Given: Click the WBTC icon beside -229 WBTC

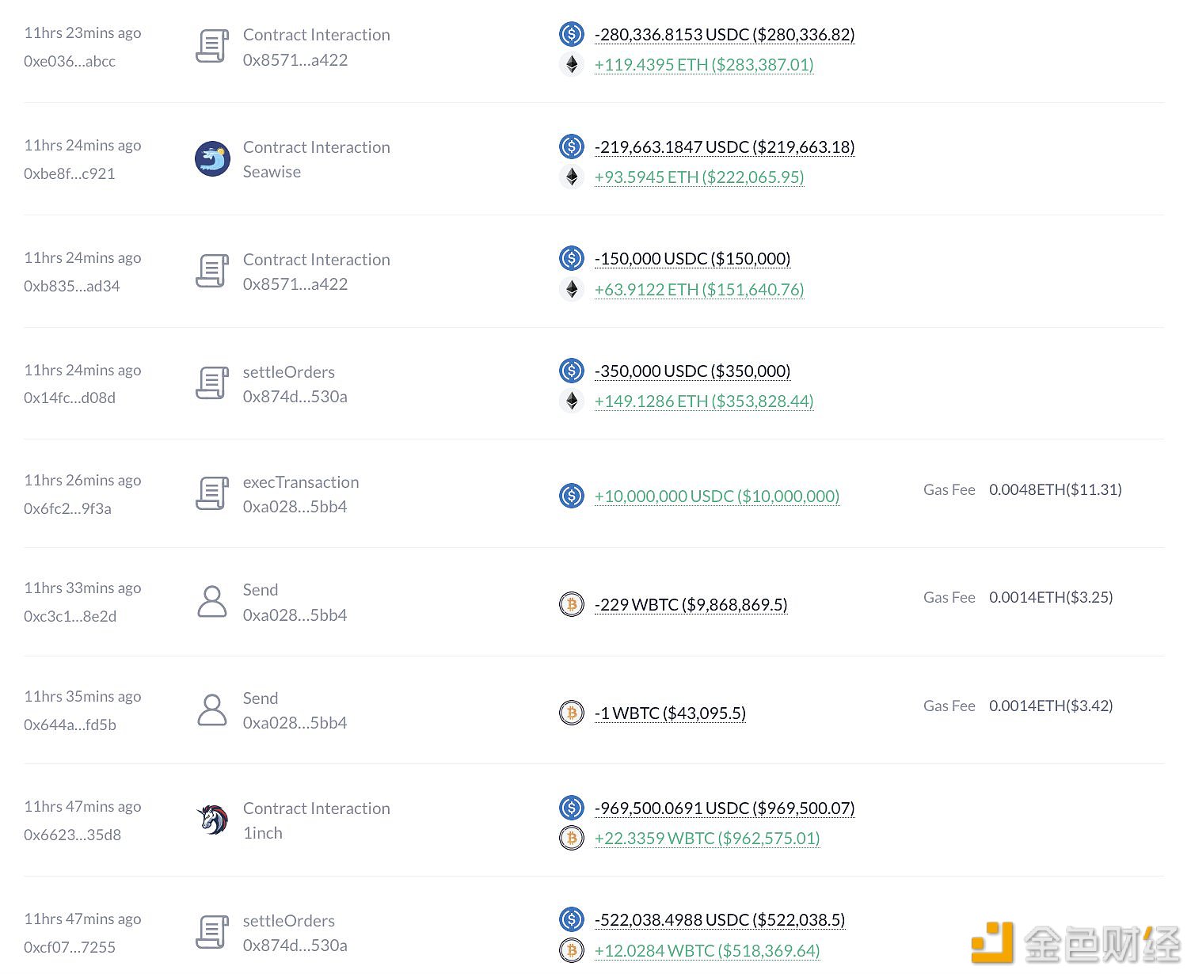Looking at the screenshot, I should [571, 604].
